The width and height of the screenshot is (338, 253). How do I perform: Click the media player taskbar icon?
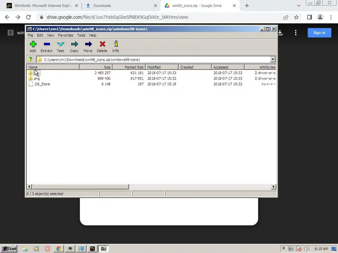[36, 249]
